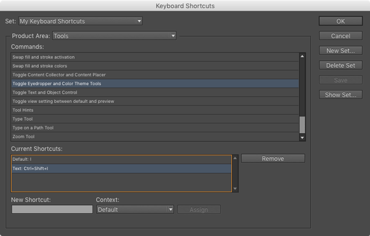The width and height of the screenshot is (370, 236).
Task: Select the 'Tool Hints' command
Action: 155,110
